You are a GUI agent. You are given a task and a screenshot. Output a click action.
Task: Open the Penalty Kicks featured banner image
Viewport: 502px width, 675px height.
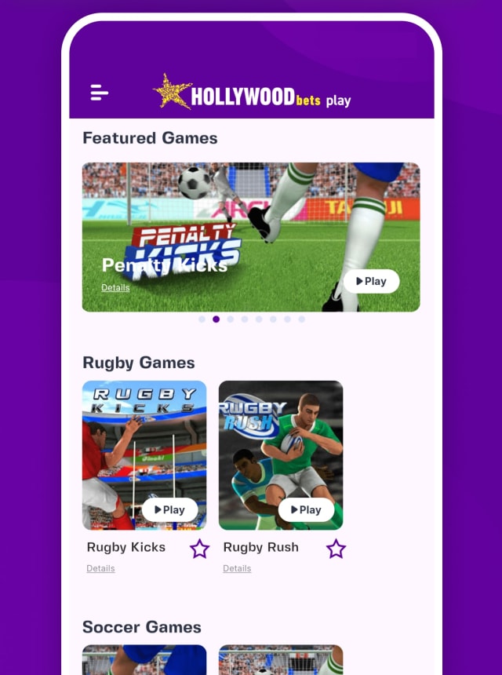click(x=251, y=237)
